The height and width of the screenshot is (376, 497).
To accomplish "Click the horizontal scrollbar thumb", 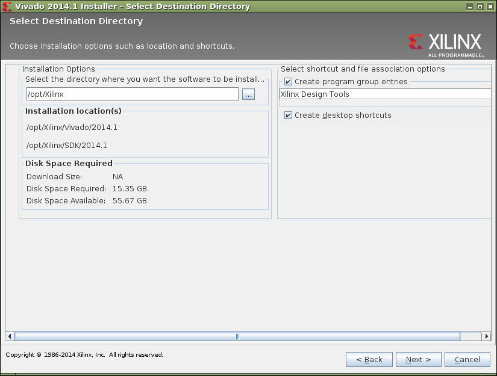I will (237, 336).
